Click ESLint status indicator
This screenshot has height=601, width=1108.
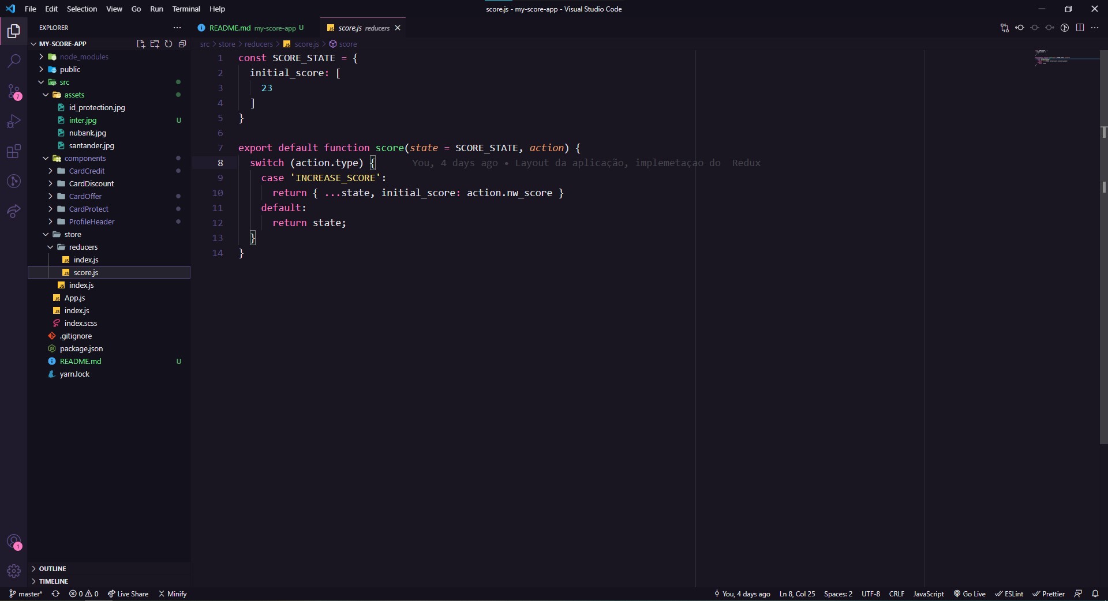[x=1009, y=594]
